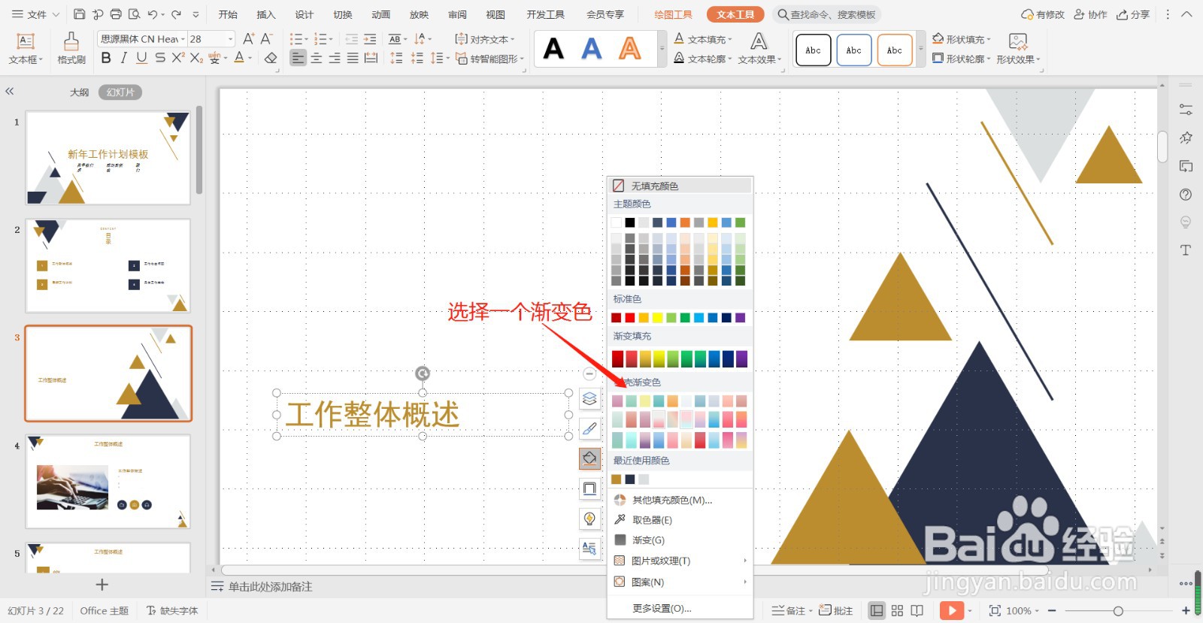Image resolution: width=1203 pixels, height=623 pixels.
Task: Click the shape outline icon on the floating toolbar
Action: [589, 488]
